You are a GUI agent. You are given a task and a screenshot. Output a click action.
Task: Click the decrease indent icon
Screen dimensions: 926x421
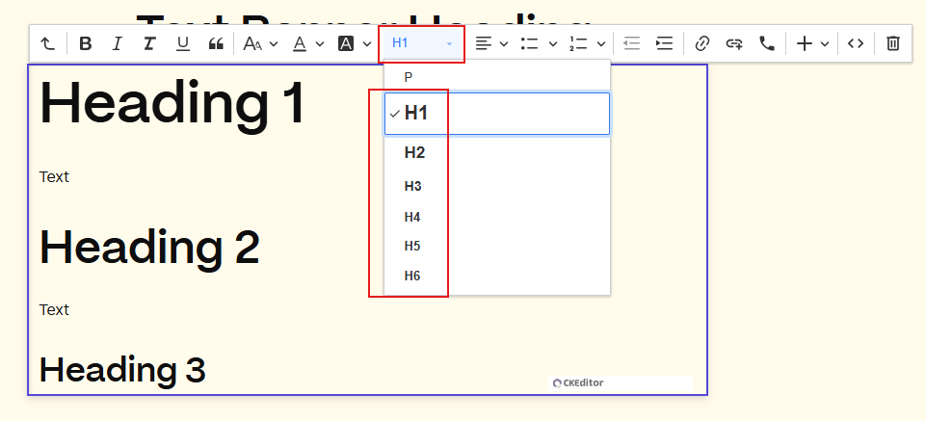(632, 43)
